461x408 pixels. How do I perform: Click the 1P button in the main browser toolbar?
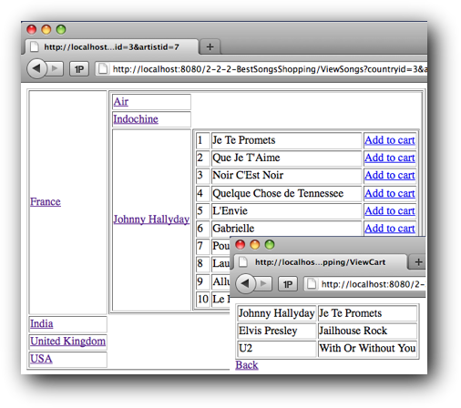79,69
